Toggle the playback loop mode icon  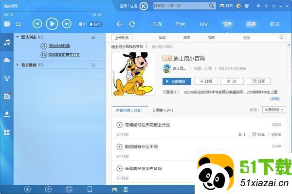pyautogui.click(x=18, y=24)
